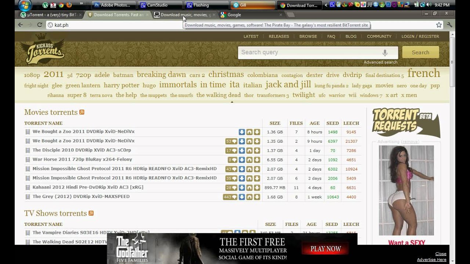
Task: Open The Grey (2012) DVDRip XviD-MAXSPEED torrent
Action: (x=81, y=197)
